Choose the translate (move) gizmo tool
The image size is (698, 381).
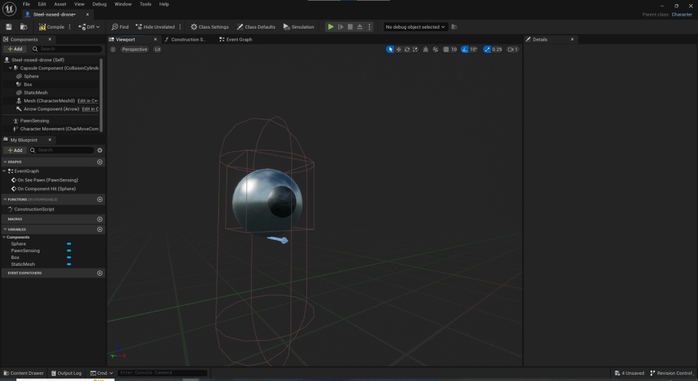pos(398,49)
